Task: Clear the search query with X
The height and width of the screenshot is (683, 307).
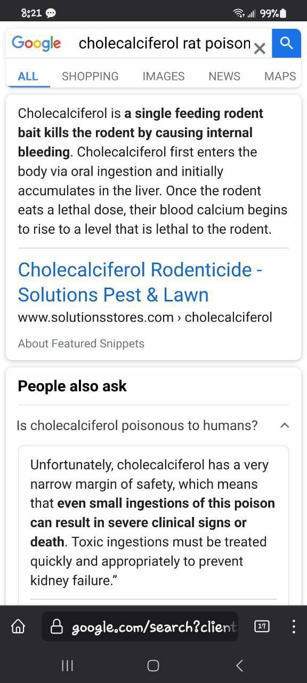Action: pos(260,49)
